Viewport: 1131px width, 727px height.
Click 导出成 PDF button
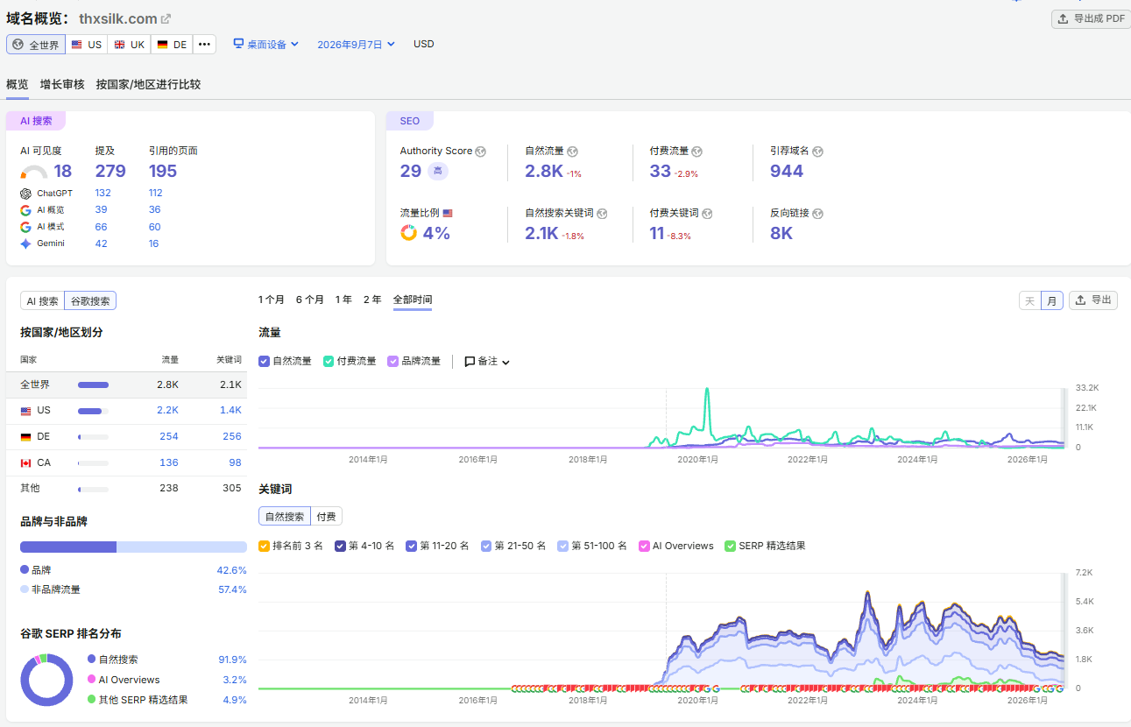tap(1091, 18)
